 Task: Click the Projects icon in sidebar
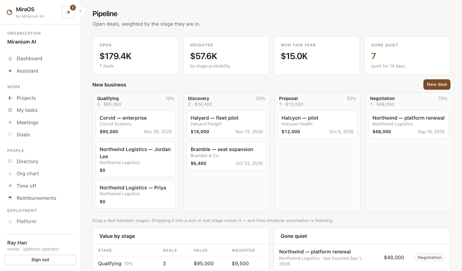coord(10,98)
